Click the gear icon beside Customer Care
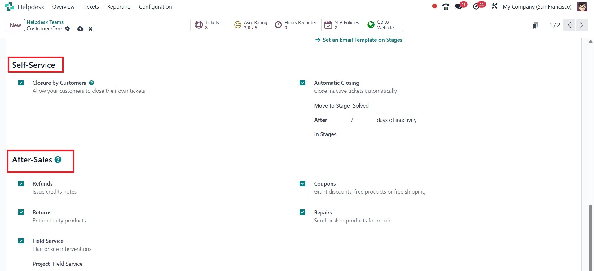Screen dimensions: 594x271 tap(67, 29)
